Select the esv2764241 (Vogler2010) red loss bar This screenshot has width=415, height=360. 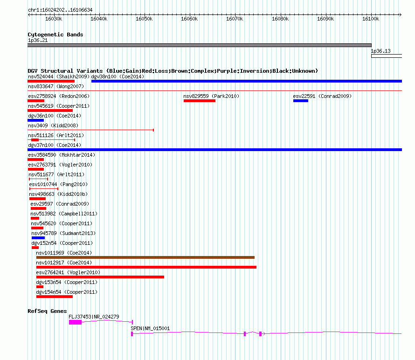(100, 277)
